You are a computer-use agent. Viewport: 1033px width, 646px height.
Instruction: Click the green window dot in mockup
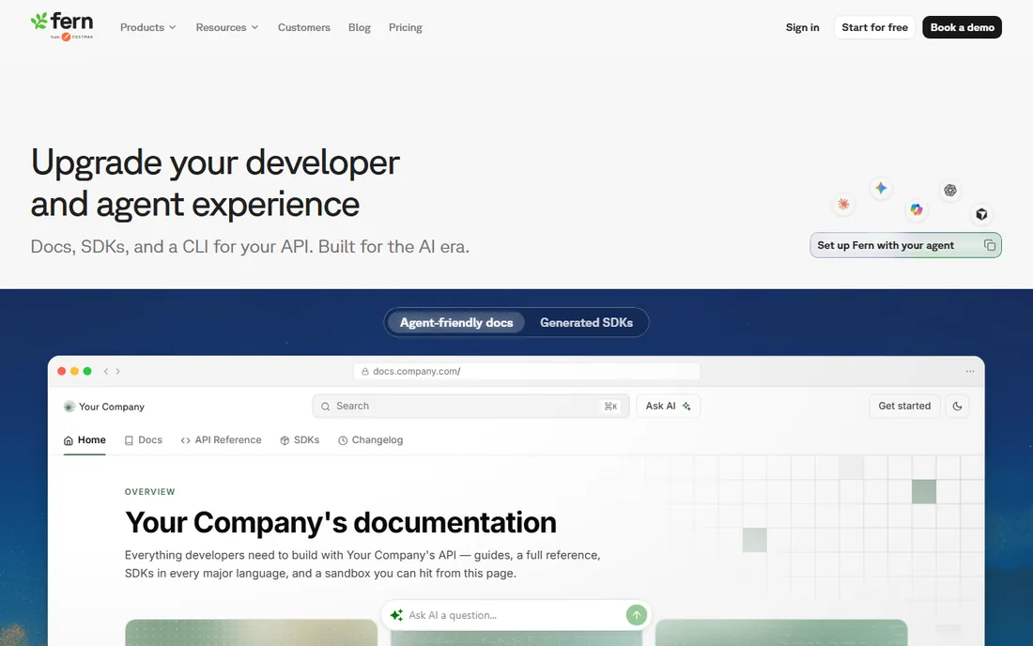coord(87,372)
